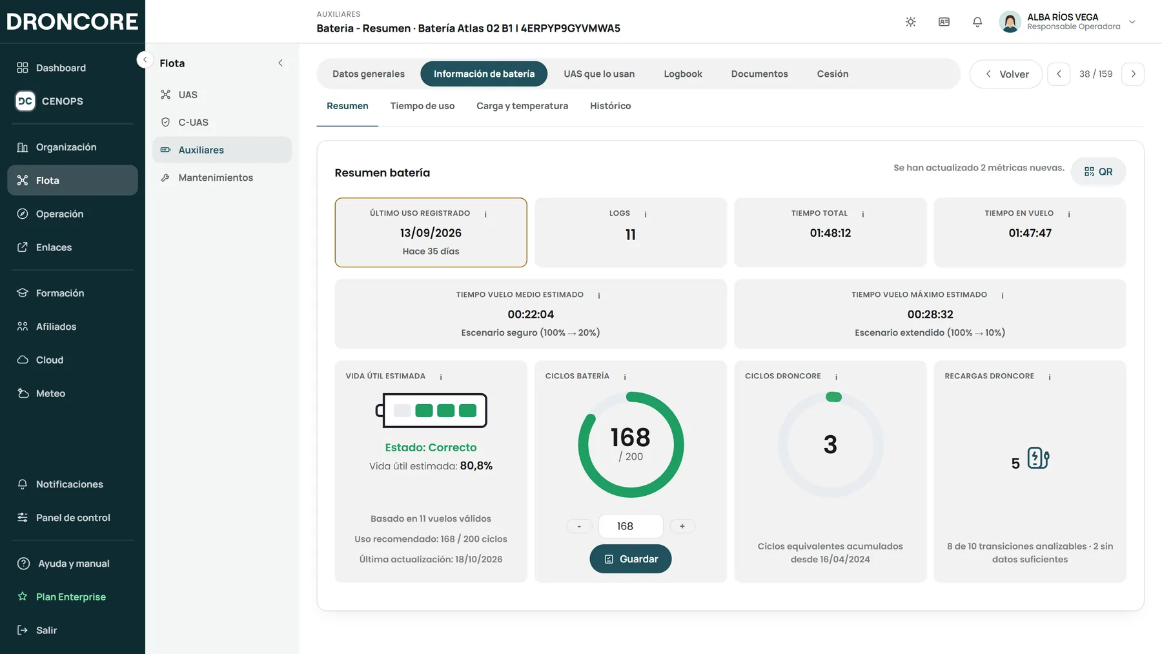The width and height of the screenshot is (1162, 654).
Task: Click Alba Ríos Vega profile avatar
Action: coord(1010,22)
